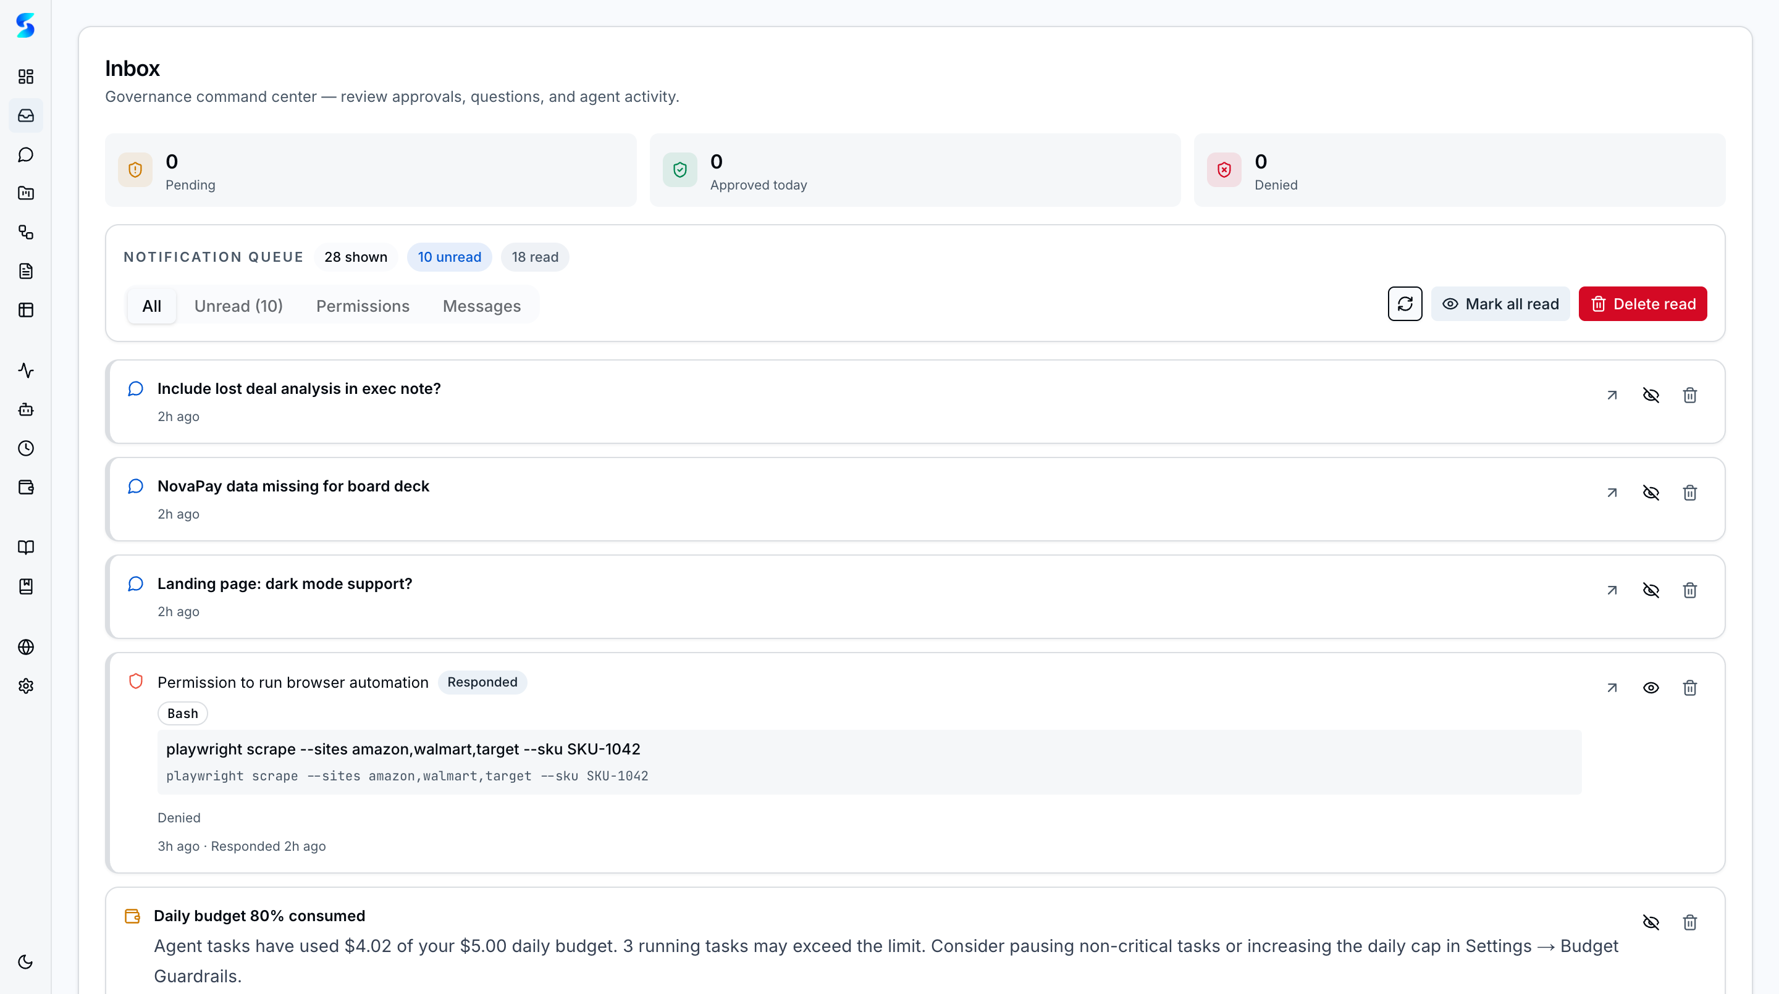Toggle read state on the browser automation permission

point(1651,688)
